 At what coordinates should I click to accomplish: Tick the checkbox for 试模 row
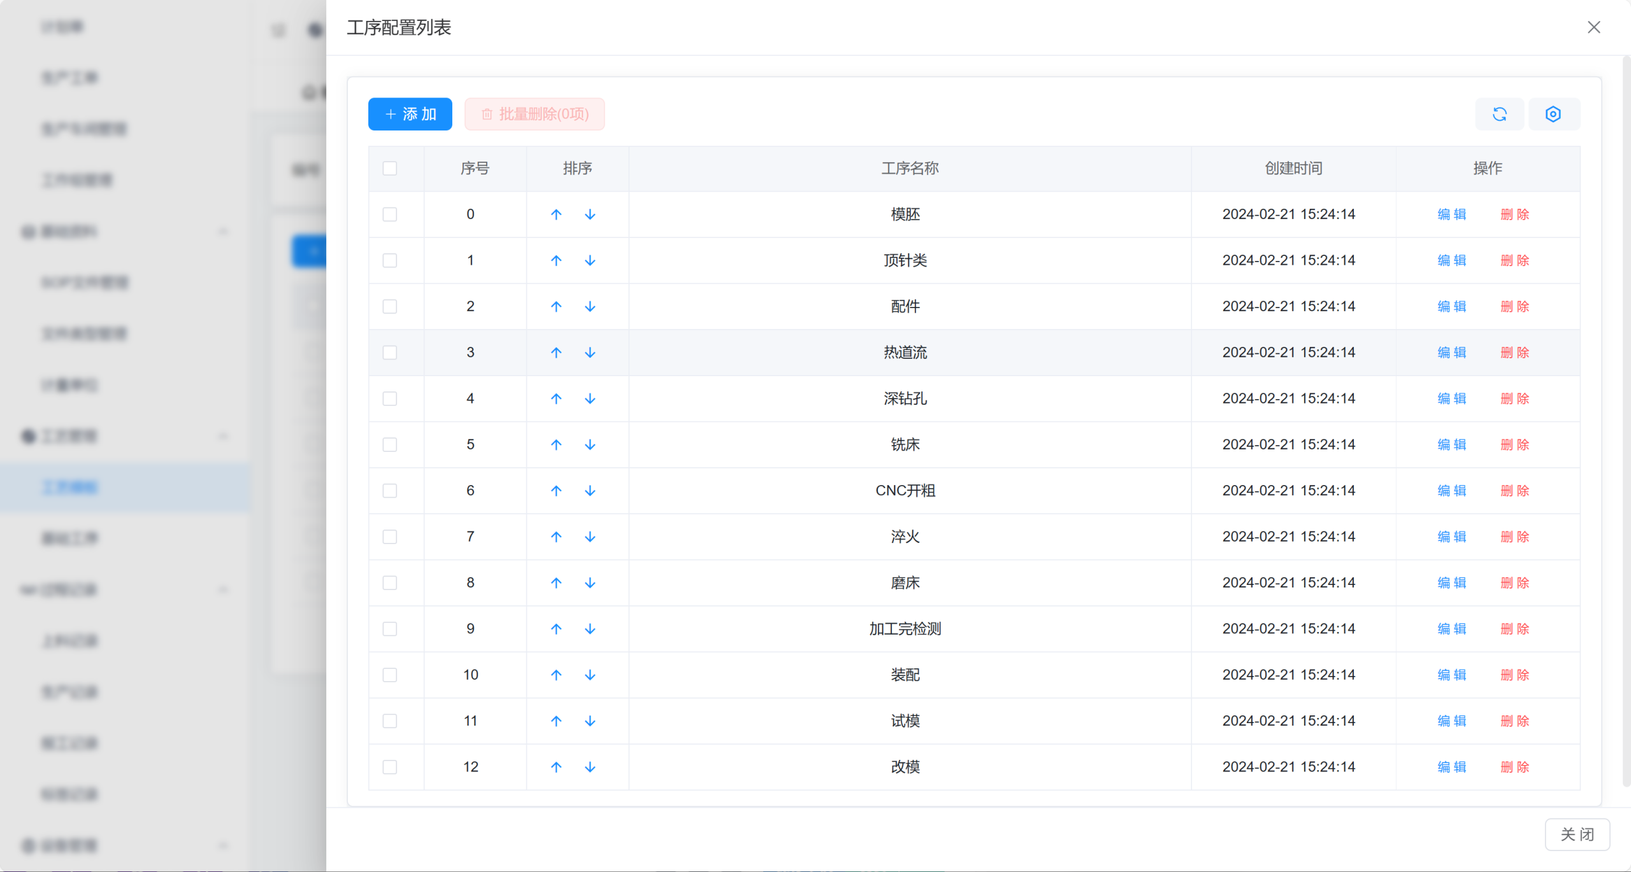390,721
